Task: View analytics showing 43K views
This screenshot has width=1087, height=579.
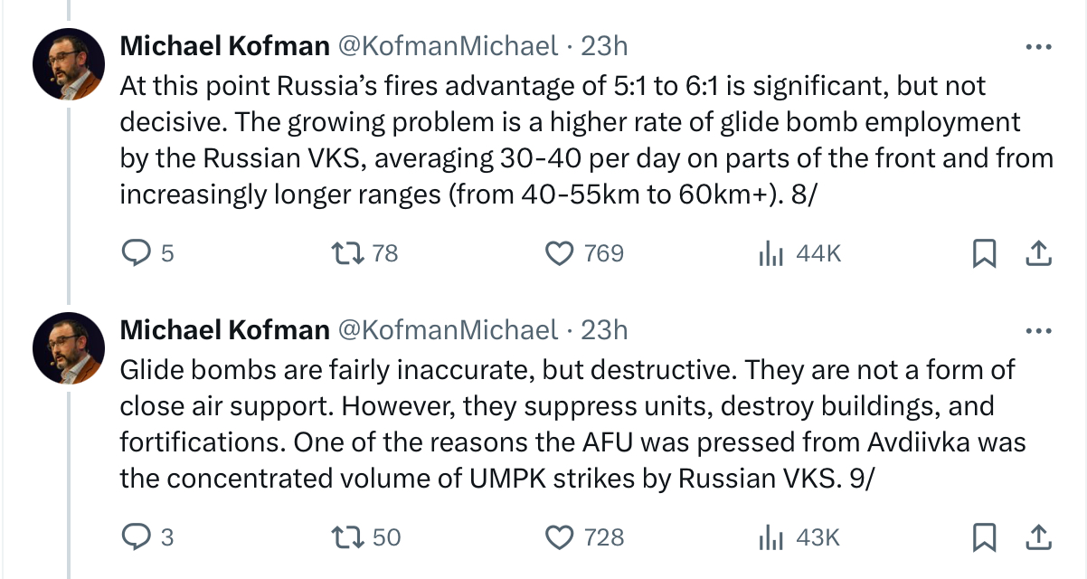Action: [770, 537]
